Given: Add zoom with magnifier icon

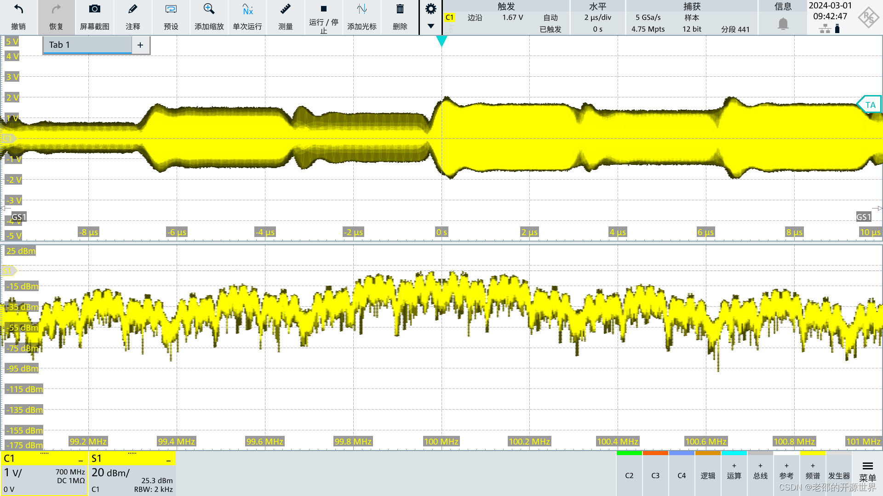Looking at the screenshot, I should [209, 10].
